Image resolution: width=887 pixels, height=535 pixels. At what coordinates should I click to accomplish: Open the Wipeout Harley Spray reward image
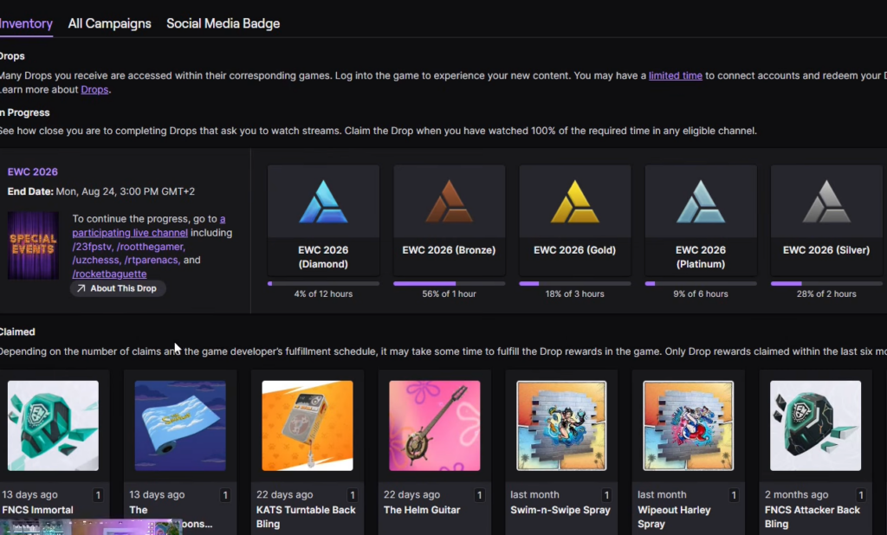(689, 425)
